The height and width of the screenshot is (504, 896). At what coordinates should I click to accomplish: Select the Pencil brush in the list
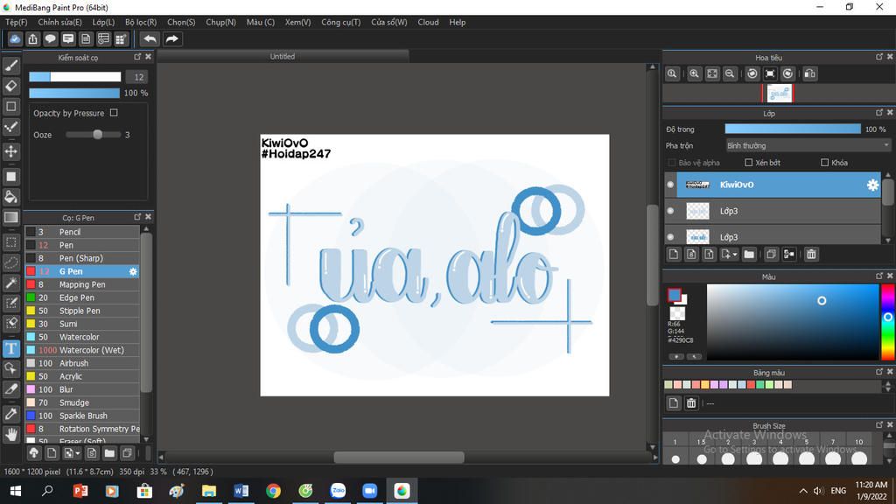82,232
